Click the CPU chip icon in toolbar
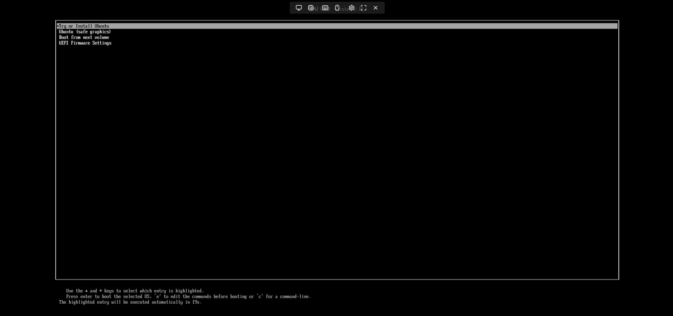 (x=311, y=8)
